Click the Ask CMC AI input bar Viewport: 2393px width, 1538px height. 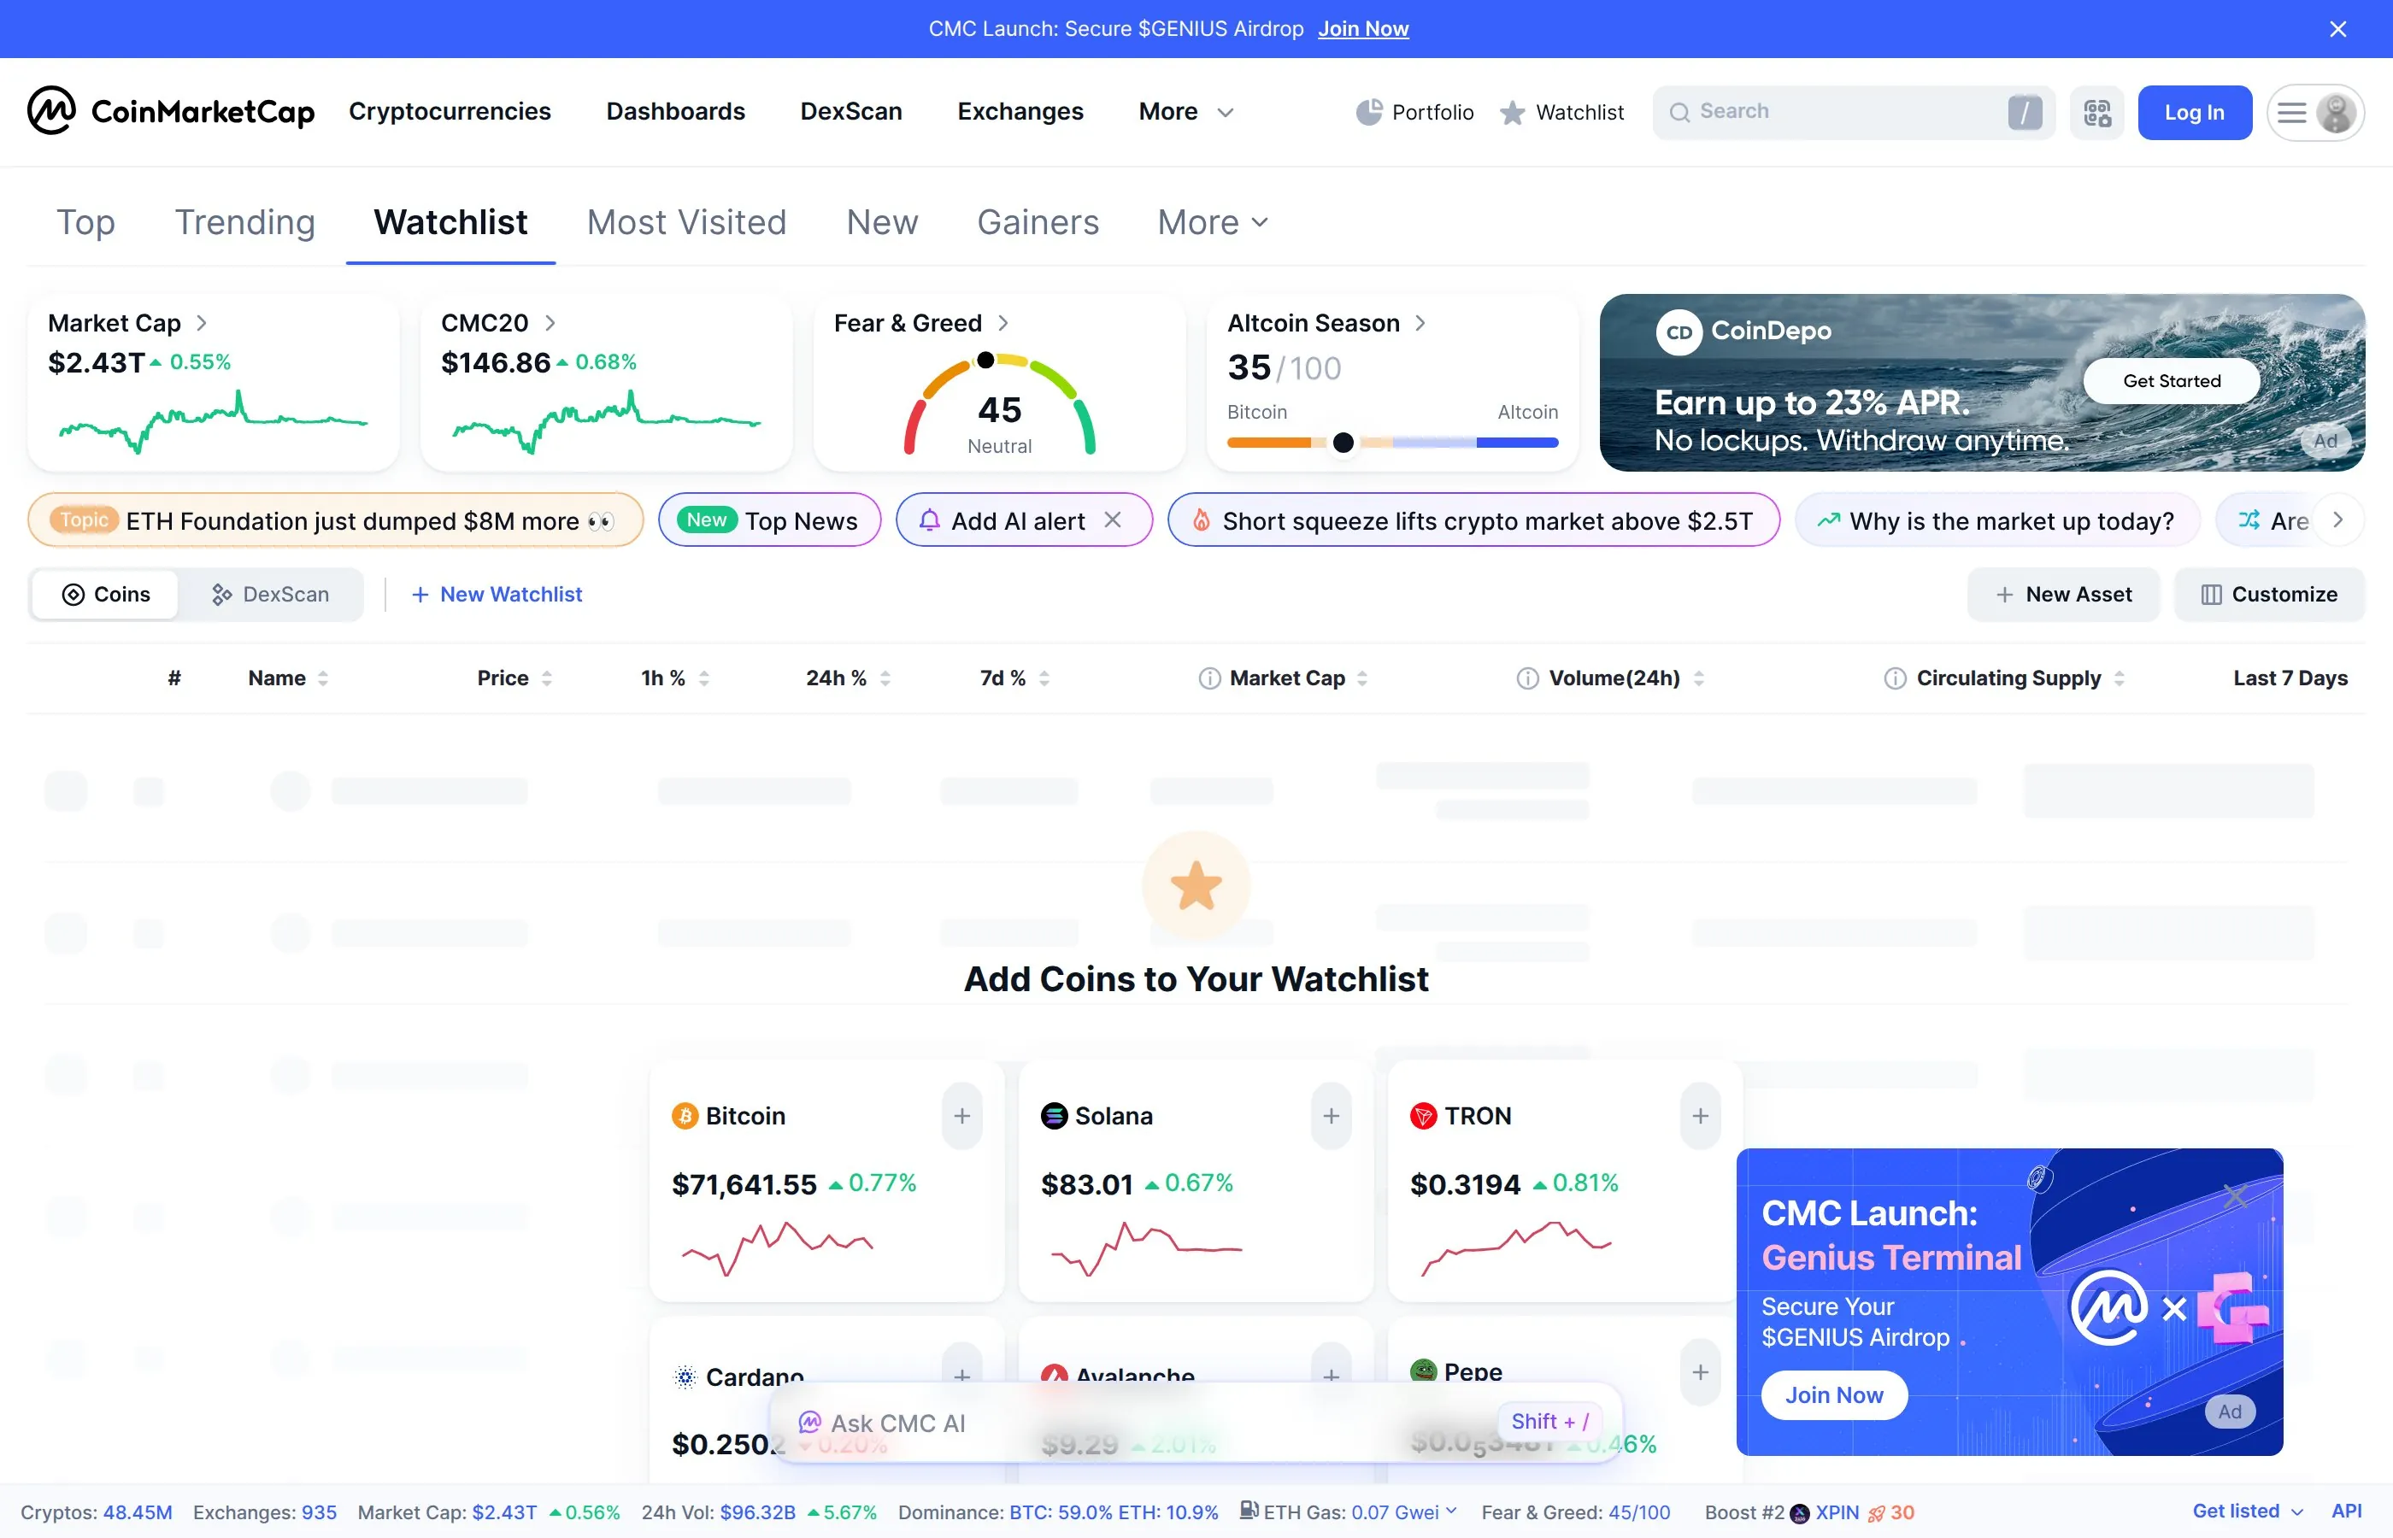[x=1196, y=1422]
